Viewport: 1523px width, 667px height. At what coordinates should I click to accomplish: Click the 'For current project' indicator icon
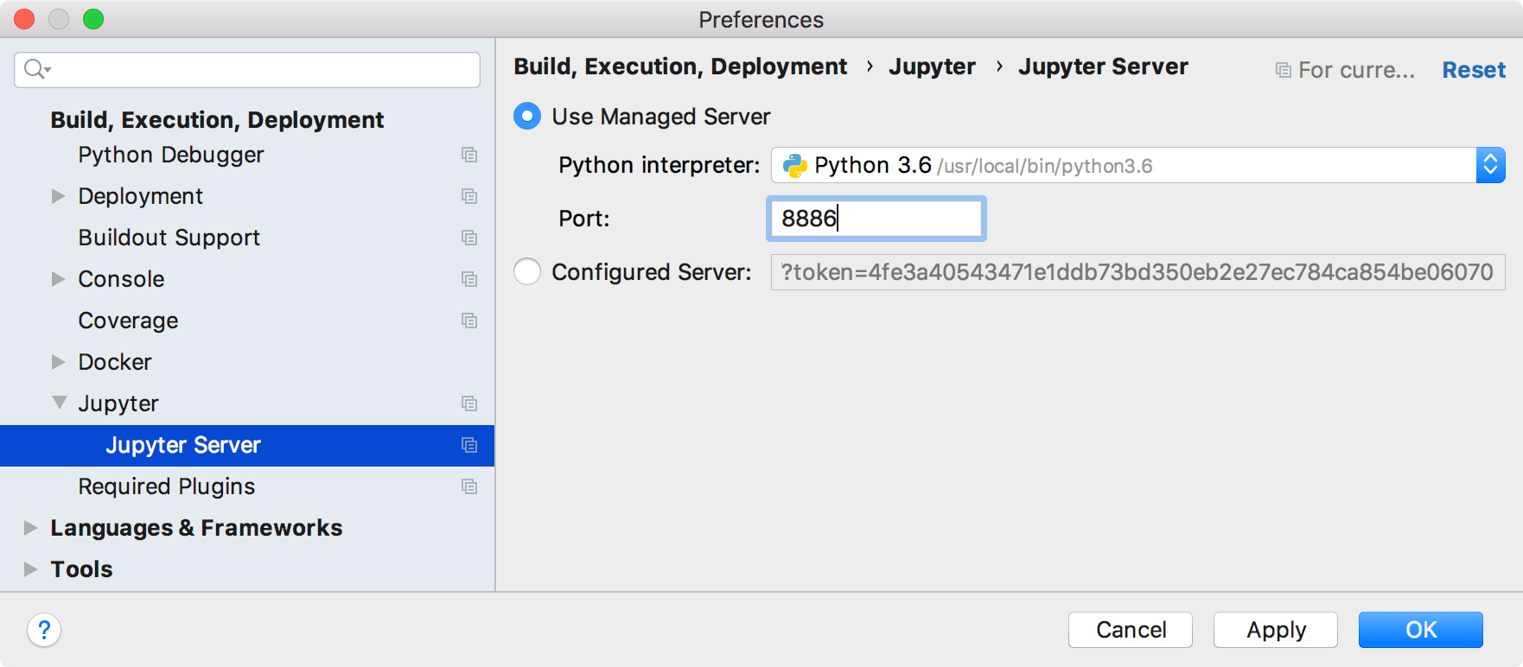1284,70
